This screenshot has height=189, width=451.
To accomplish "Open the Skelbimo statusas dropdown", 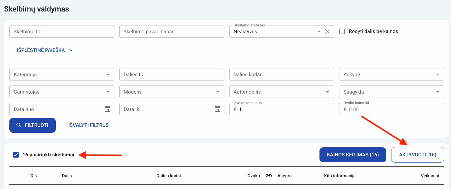I will 319,31.
